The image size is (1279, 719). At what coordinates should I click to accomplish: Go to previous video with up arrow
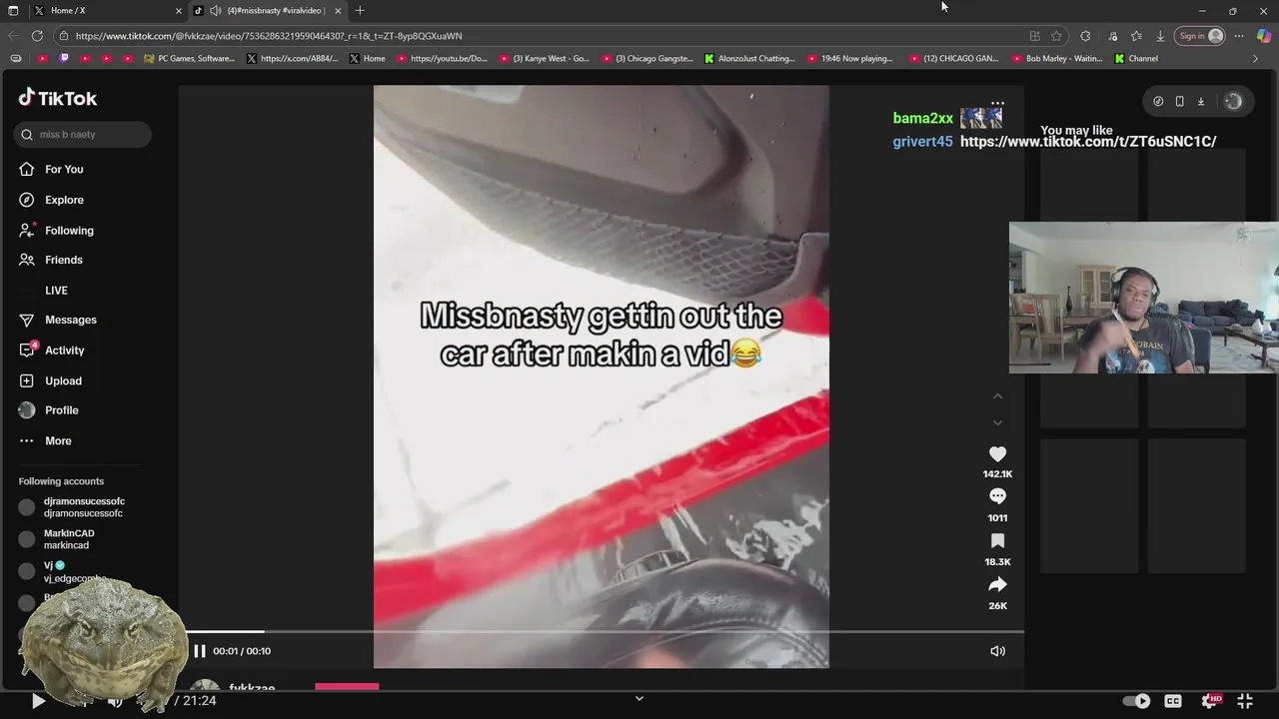(997, 396)
